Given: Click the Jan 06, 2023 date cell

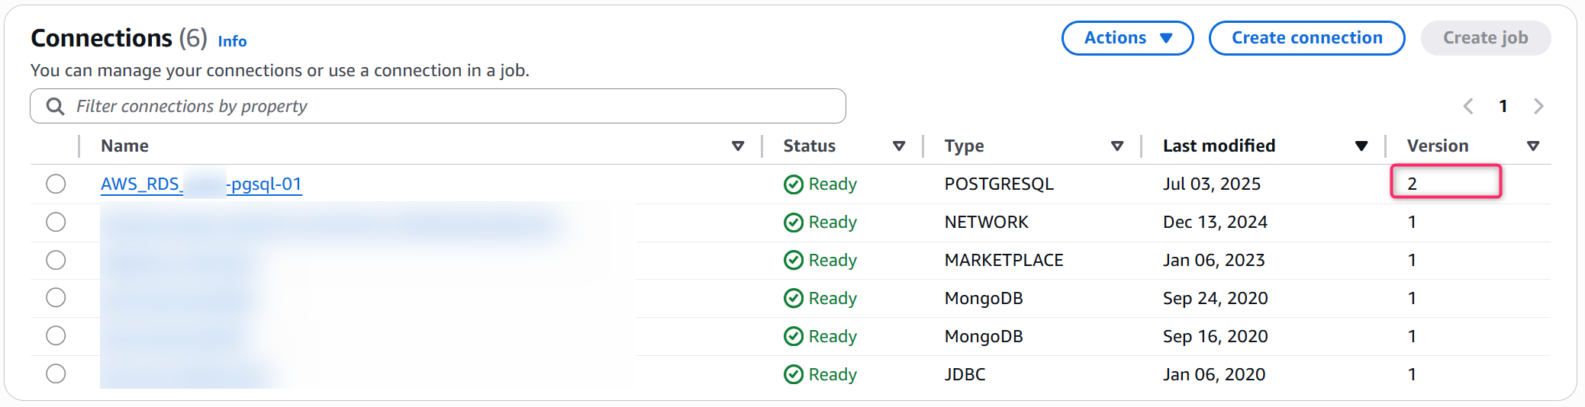Looking at the screenshot, I should [x=1213, y=260].
